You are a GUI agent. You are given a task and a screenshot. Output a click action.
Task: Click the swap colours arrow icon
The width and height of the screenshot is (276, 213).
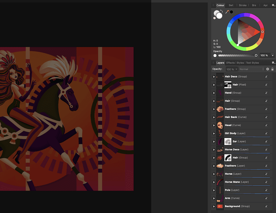(x=222, y=11)
